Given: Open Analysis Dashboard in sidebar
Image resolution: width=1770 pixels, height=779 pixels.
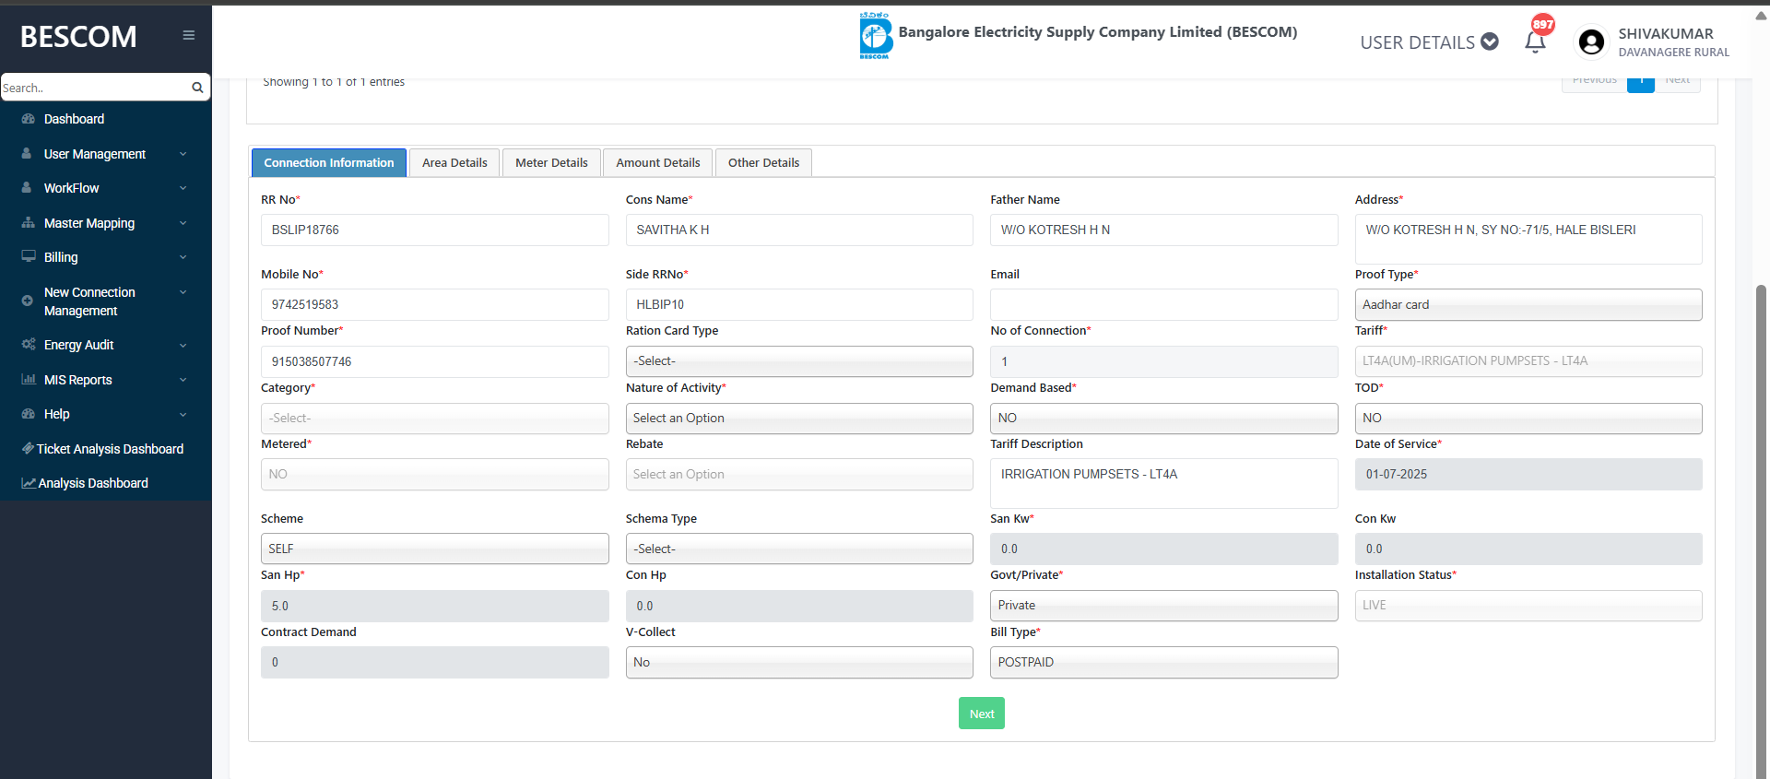Looking at the screenshot, I should pos(92,483).
